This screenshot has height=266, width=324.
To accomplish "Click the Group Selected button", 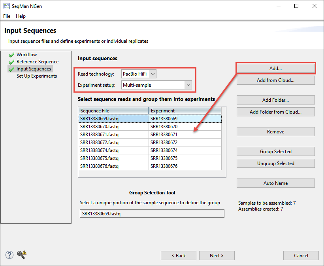I will click(275, 151).
